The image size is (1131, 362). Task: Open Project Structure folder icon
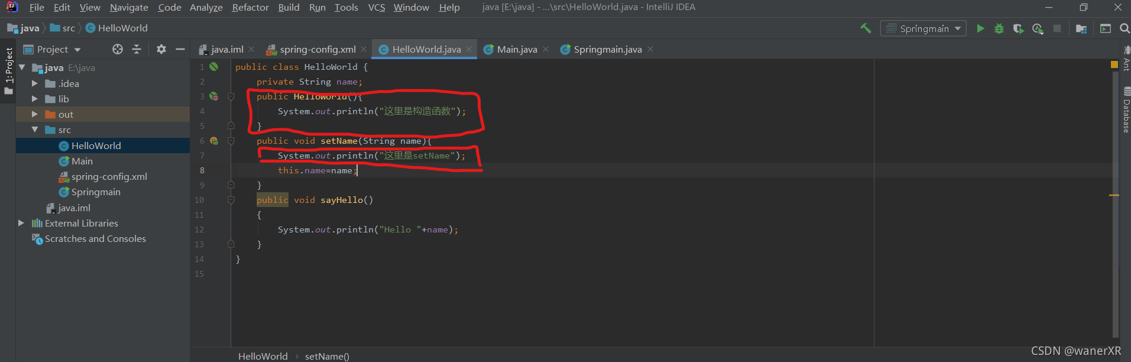click(x=1081, y=28)
